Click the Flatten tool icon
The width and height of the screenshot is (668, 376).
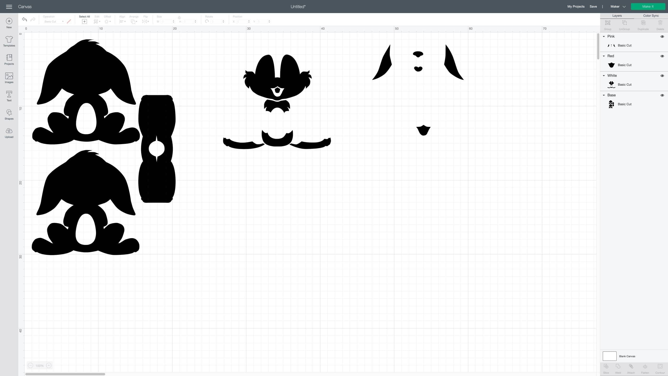pyautogui.click(x=645, y=367)
